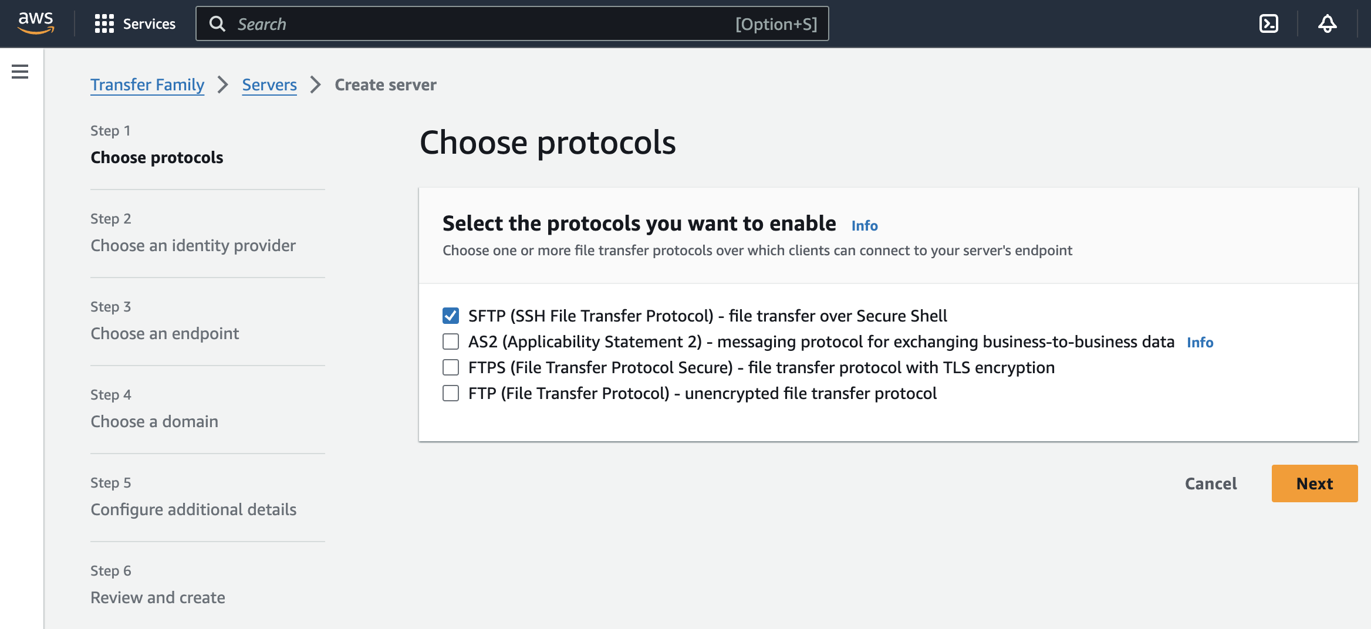This screenshot has height=629, width=1371.
Task: Open the notifications bell icon
Action: [1328, 23]
